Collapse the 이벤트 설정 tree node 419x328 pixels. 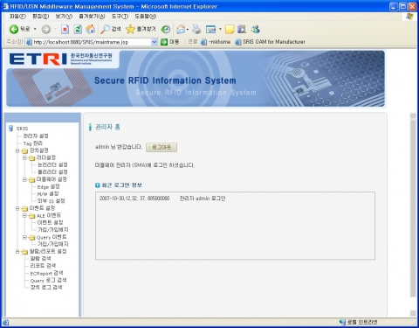tap(17, 208)
